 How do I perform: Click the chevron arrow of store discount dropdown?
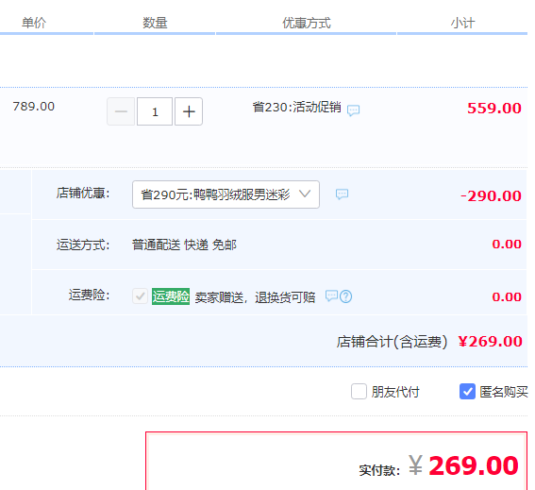tap(305, 194)
